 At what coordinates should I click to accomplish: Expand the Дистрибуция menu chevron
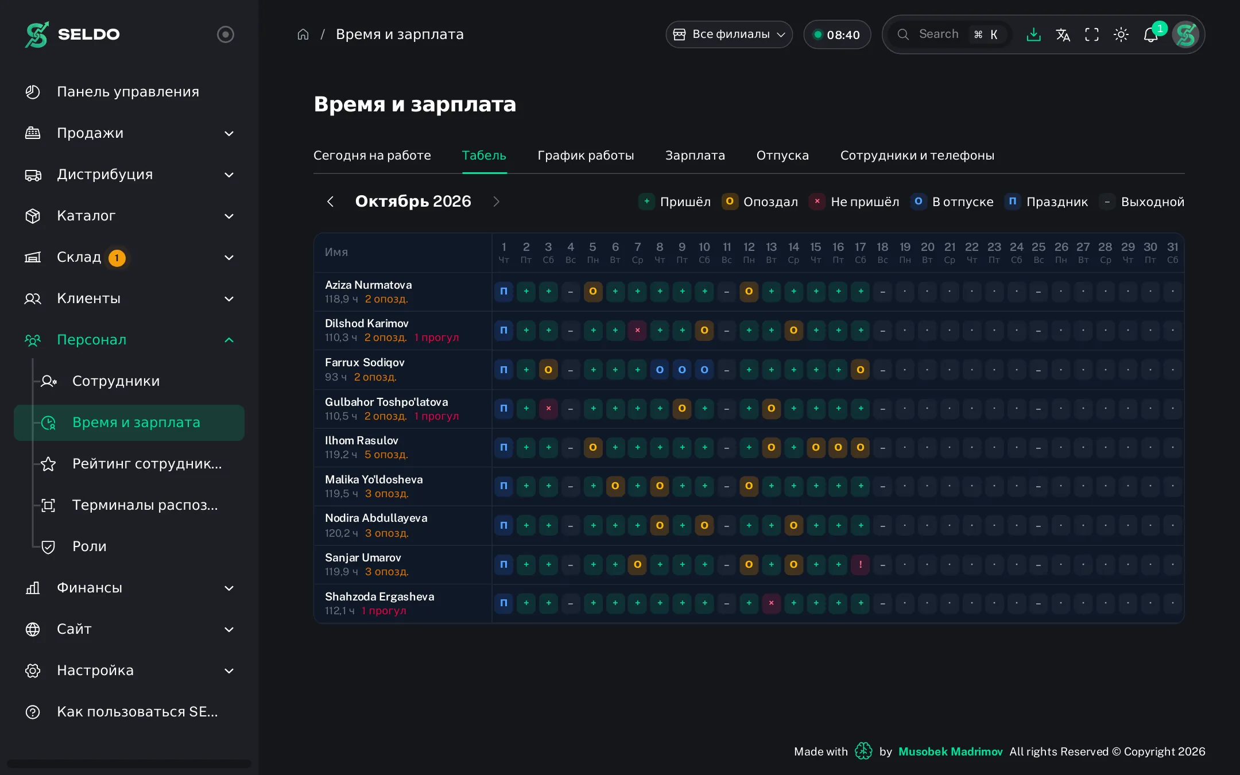pos(229,175)
